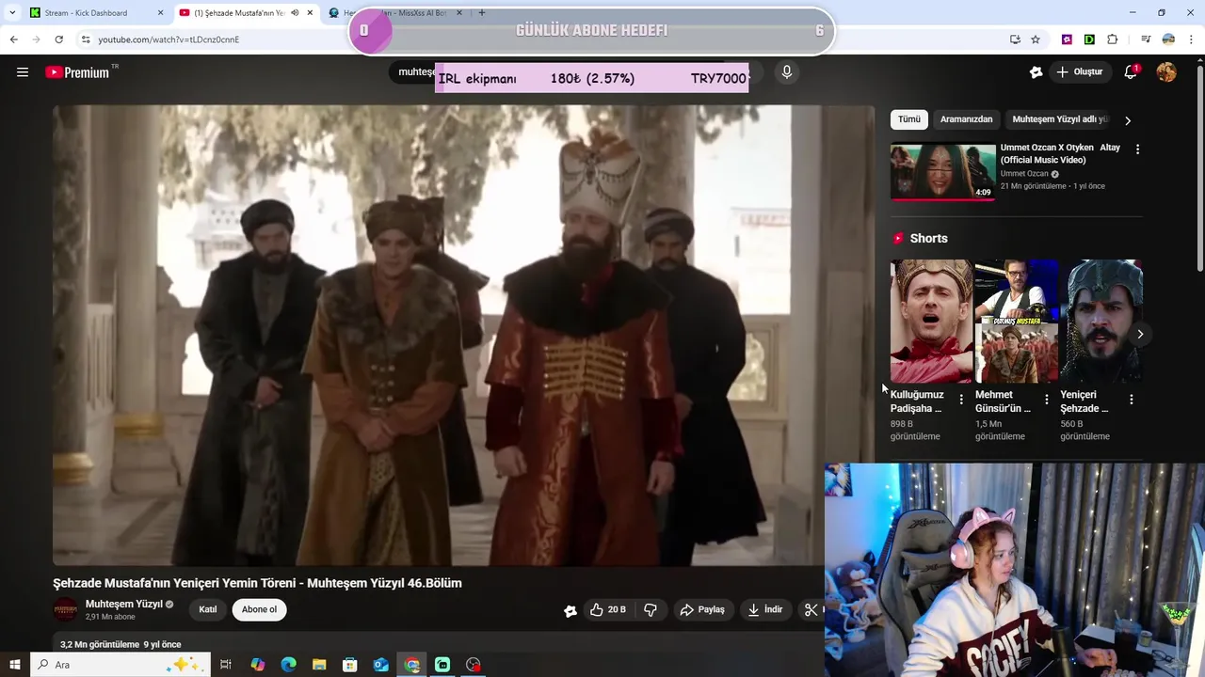Open Ummet Ozcan X Otyken Altay thumbnail
Screen dimensions: 1205x677
pos(942,171)
